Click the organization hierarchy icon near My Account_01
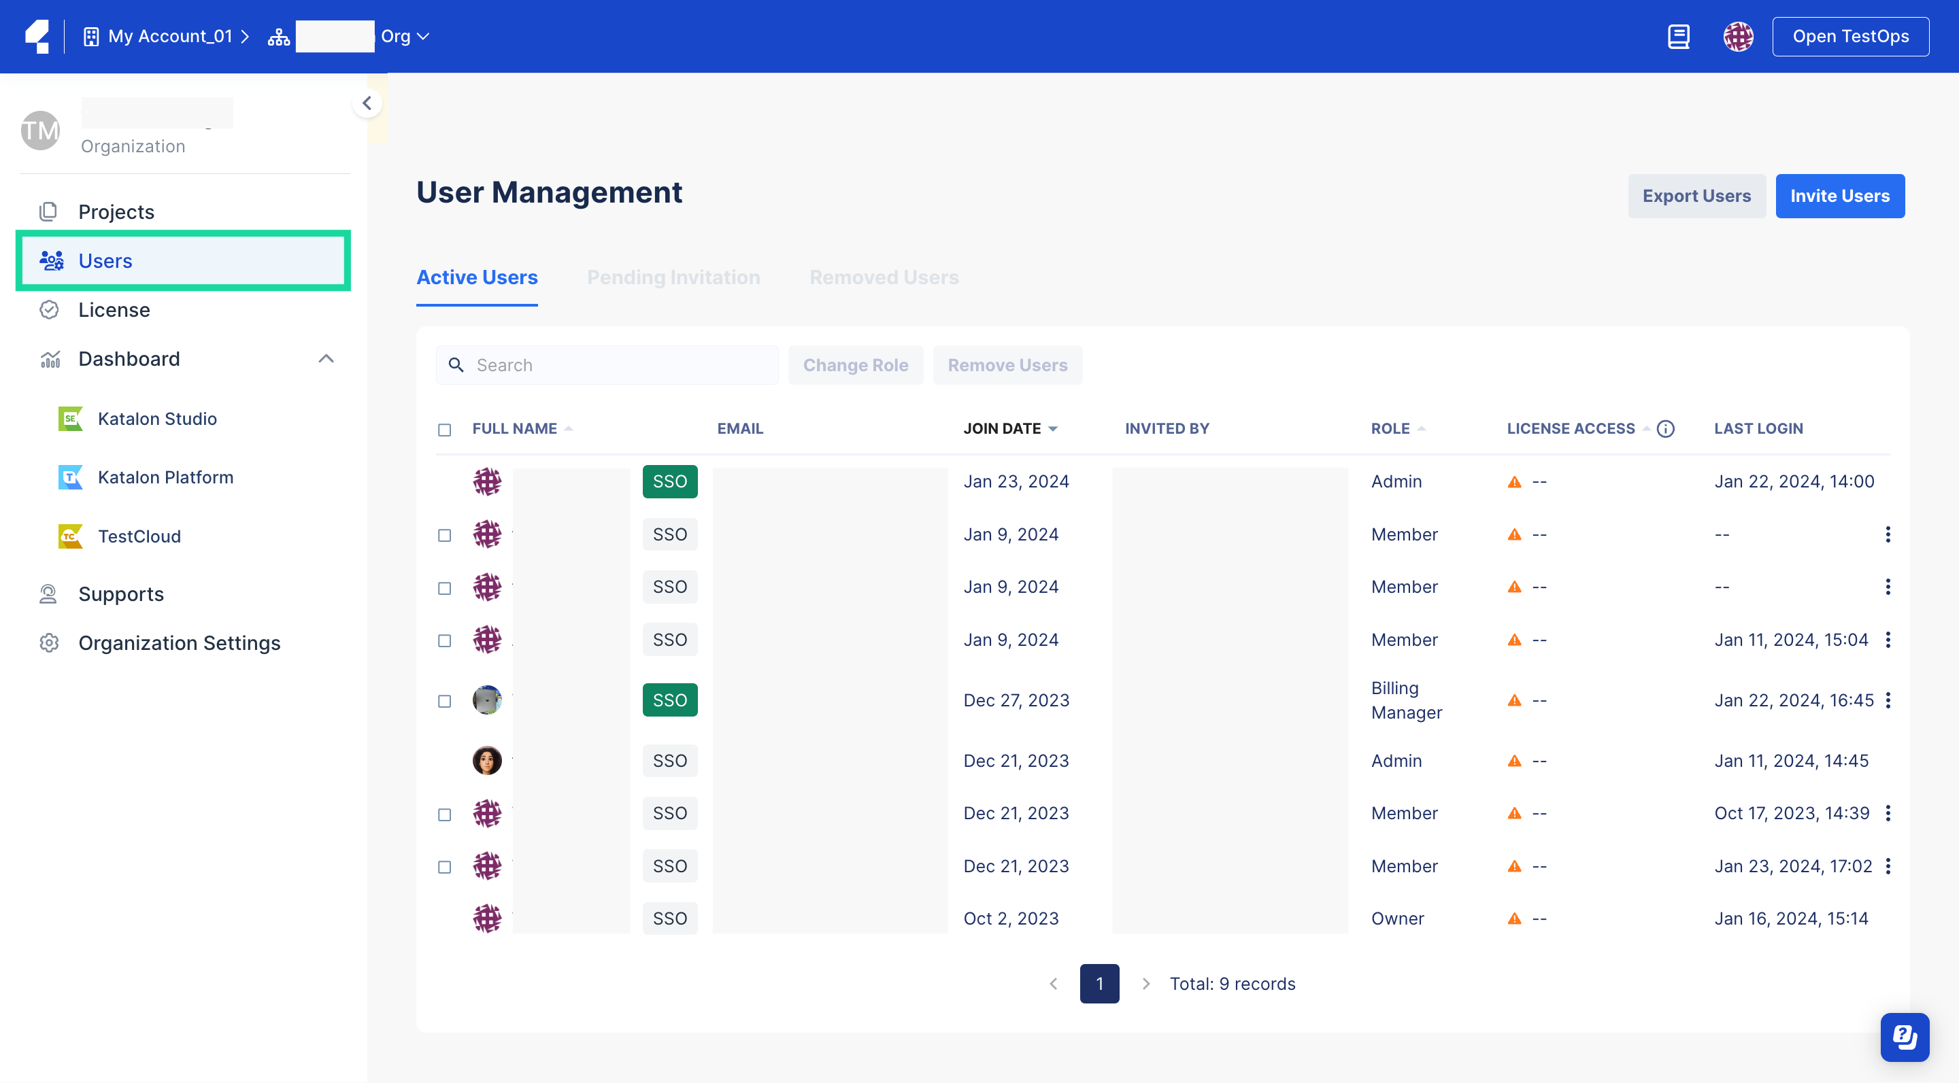The image size is (1959, 1083). point(278,36)
